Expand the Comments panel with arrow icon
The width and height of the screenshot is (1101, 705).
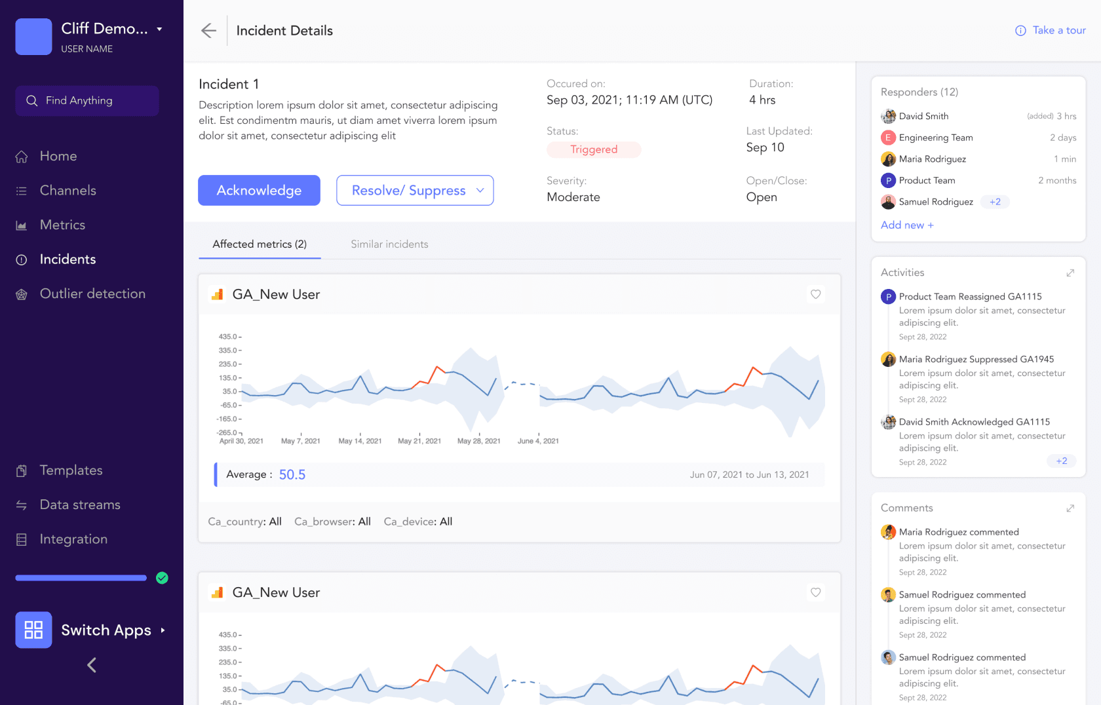[1070, 508]
